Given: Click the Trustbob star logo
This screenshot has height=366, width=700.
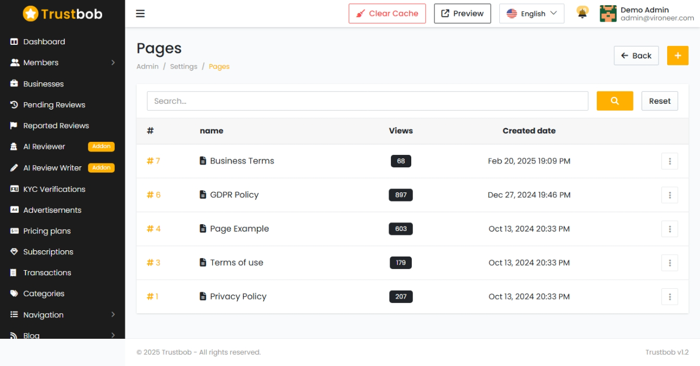Looking at the screenshot, I should (31, 14).
